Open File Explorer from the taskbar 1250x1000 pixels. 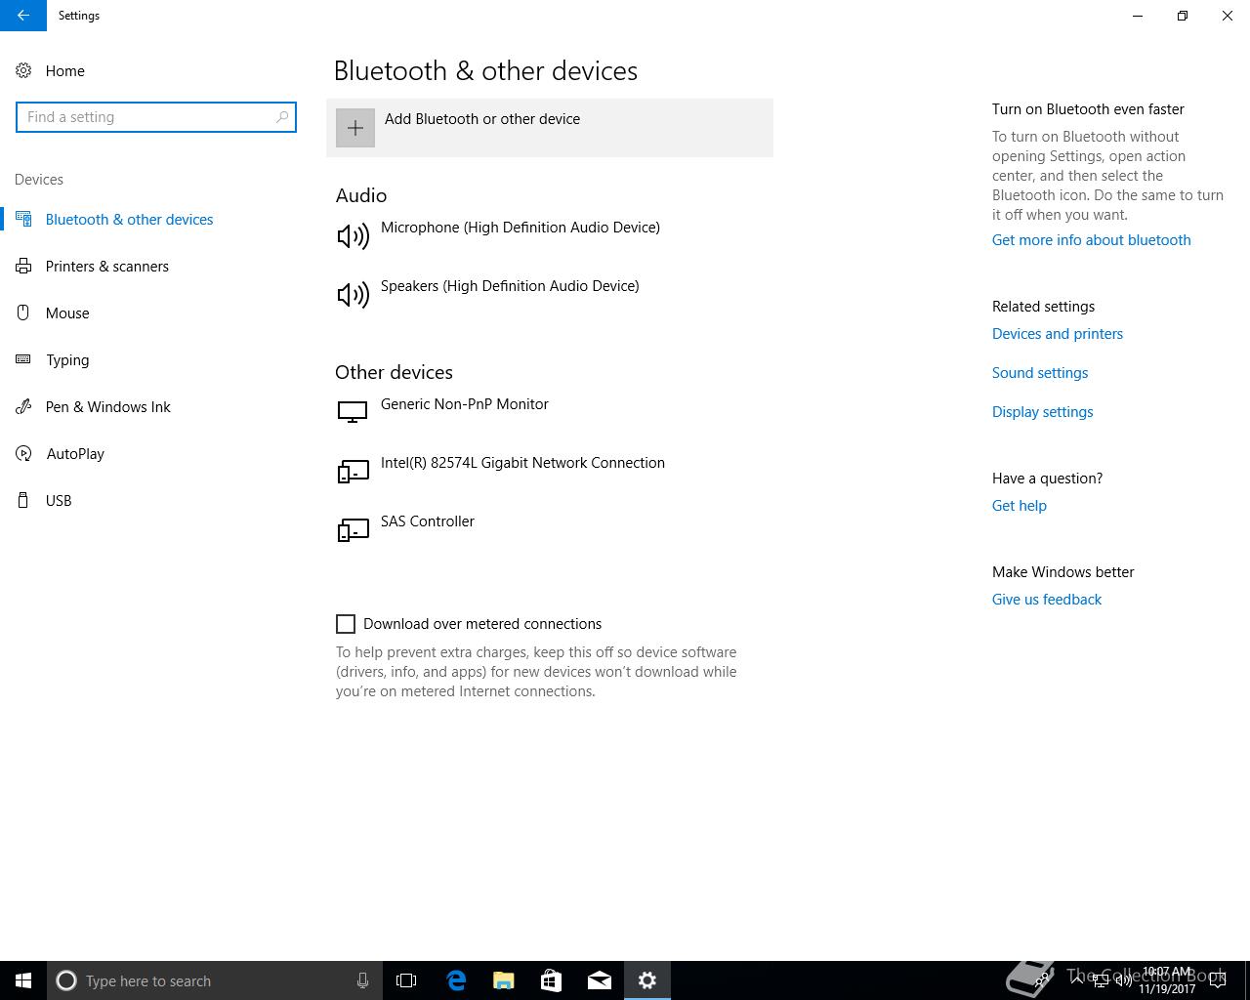pyautogui.click(x=504, y=980)
